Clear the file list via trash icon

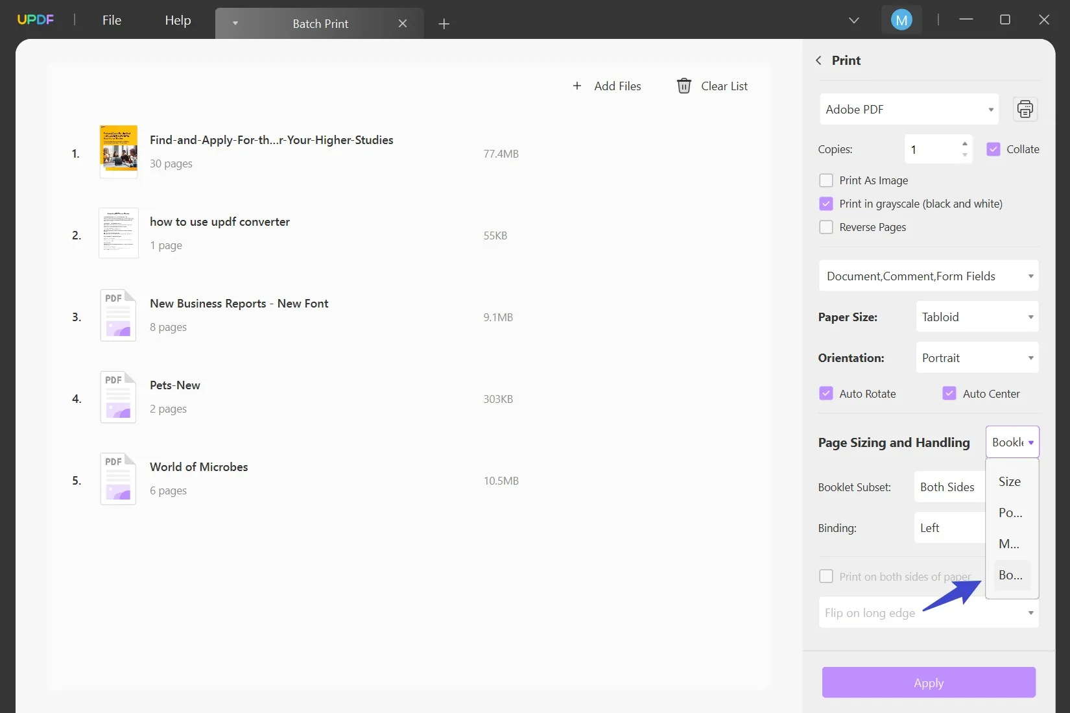684,86
